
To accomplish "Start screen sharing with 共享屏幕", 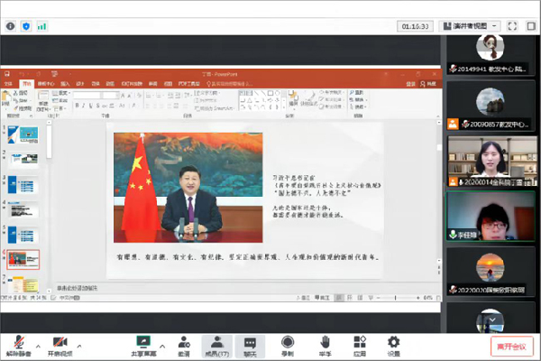I will 142,344.
